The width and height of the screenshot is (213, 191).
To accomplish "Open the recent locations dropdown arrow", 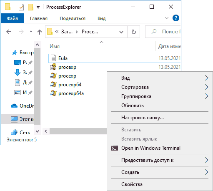I will coord(31,32).
